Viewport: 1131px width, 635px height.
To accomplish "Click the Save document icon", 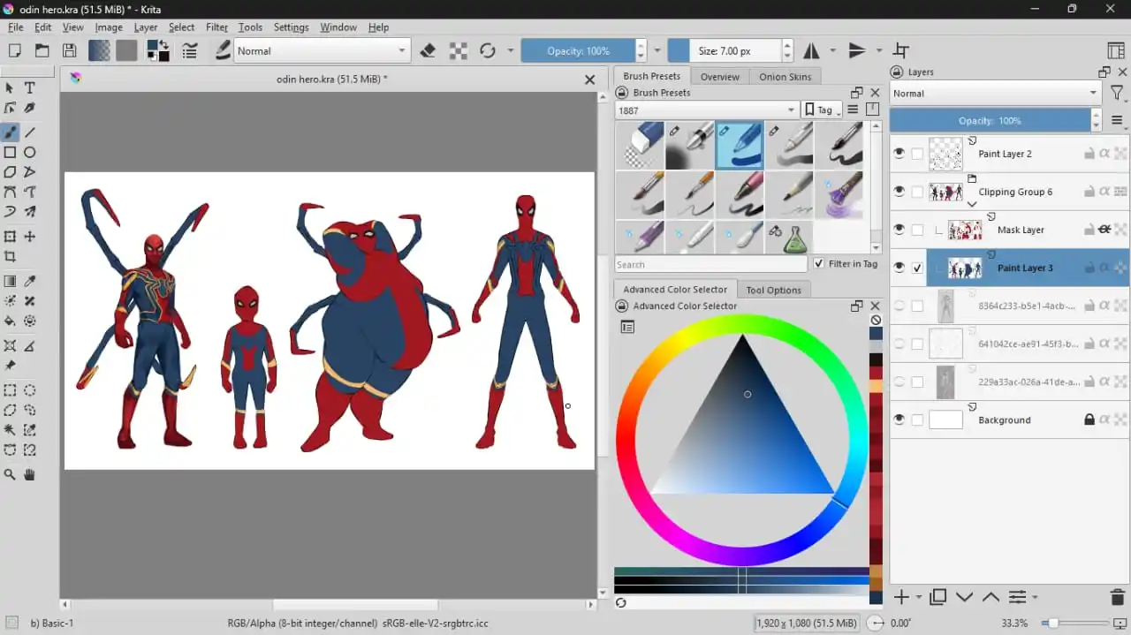I will [x=69, y=50].
